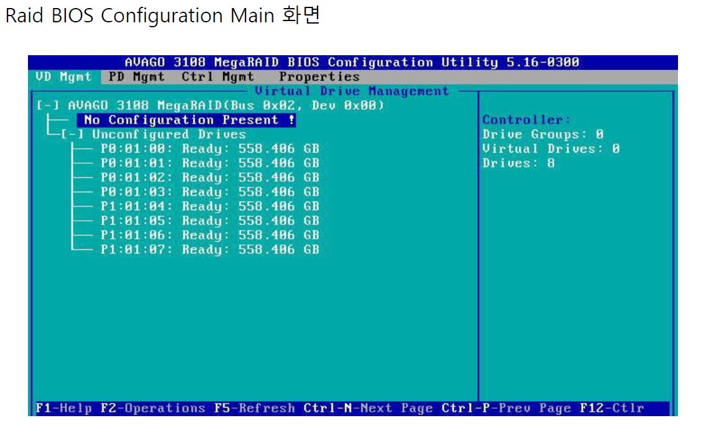The height and width of the screenshot is (436, 701).
Task: Open the VD Mgmt tab
Action: (x=63, y=77)
